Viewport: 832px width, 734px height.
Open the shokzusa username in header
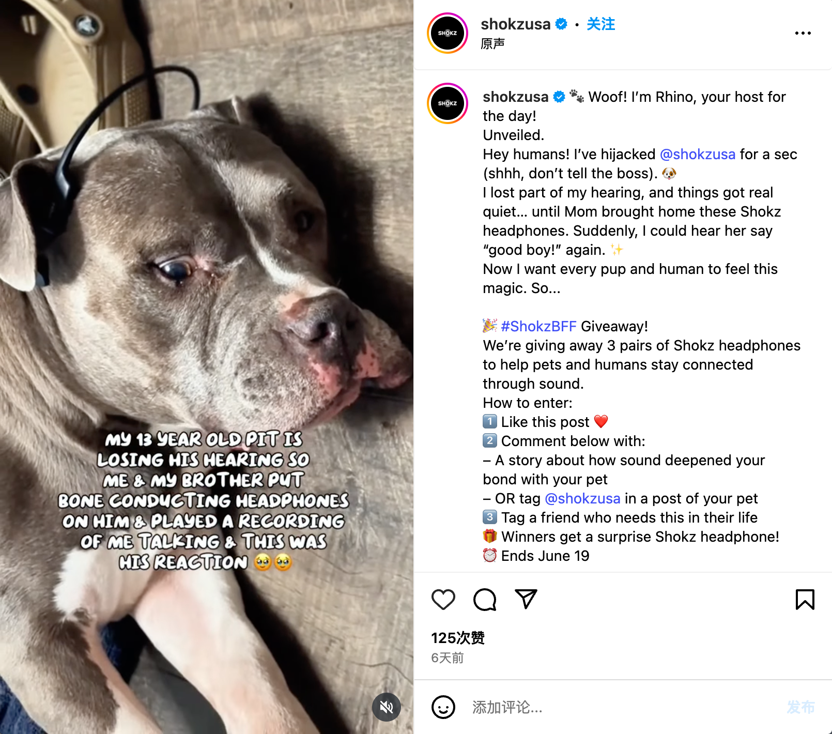pyautogui.click(x=515, y=24)
